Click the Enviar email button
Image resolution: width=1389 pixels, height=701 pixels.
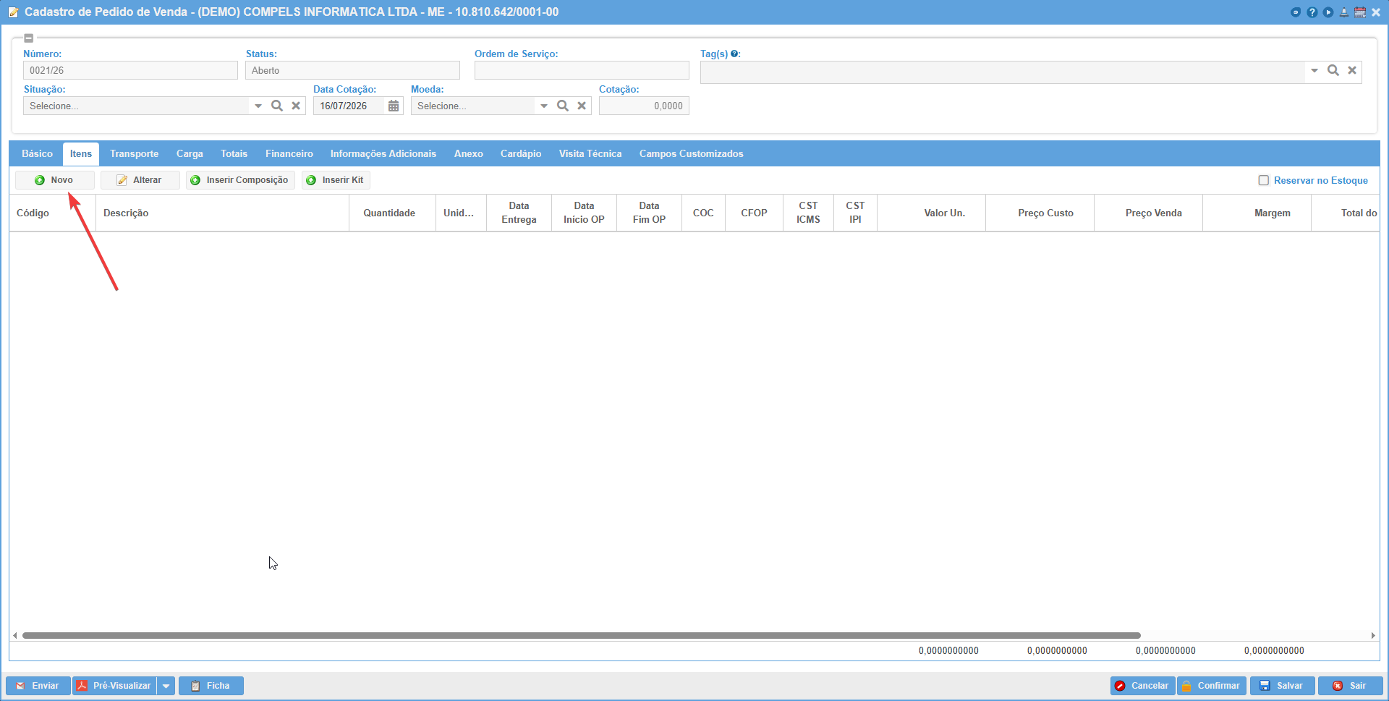tap(38, 686)
